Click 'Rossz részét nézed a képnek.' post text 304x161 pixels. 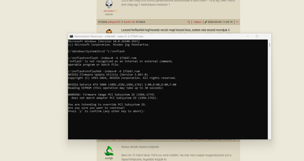click(x=140, y=147)
